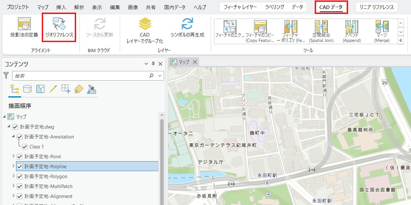Switch to the 編集 ribbon tab
The image size is (411, 205).
115,7
